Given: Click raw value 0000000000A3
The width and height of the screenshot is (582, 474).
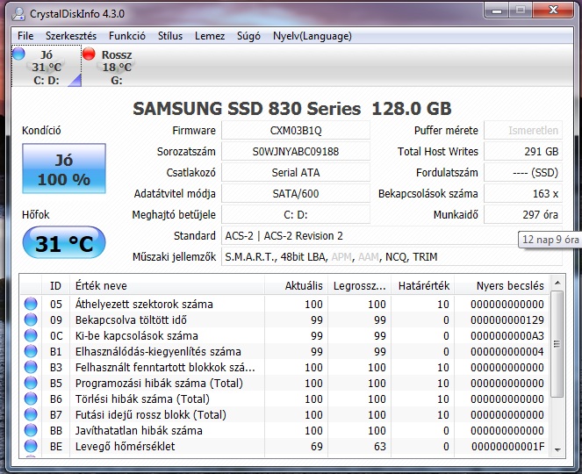Looking at the screenshot, I should 507,335.
